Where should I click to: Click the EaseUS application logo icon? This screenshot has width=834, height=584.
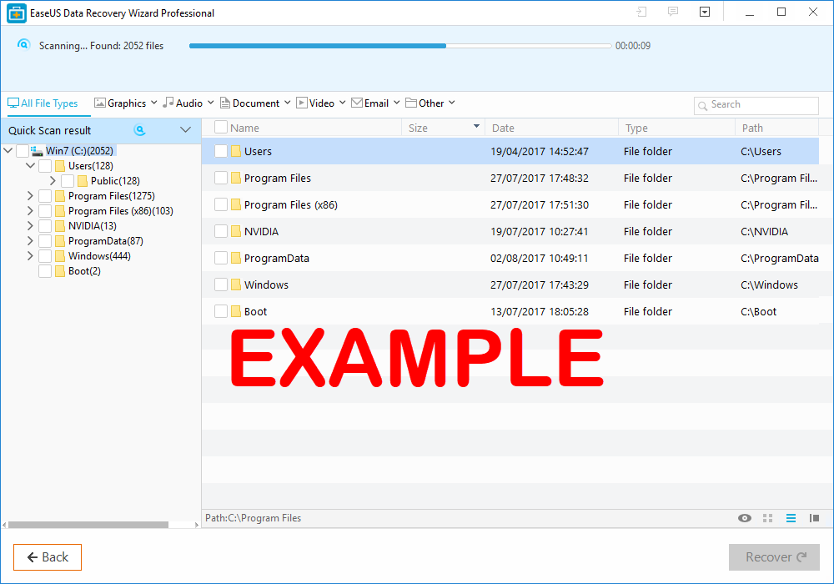tap(17, 13)
